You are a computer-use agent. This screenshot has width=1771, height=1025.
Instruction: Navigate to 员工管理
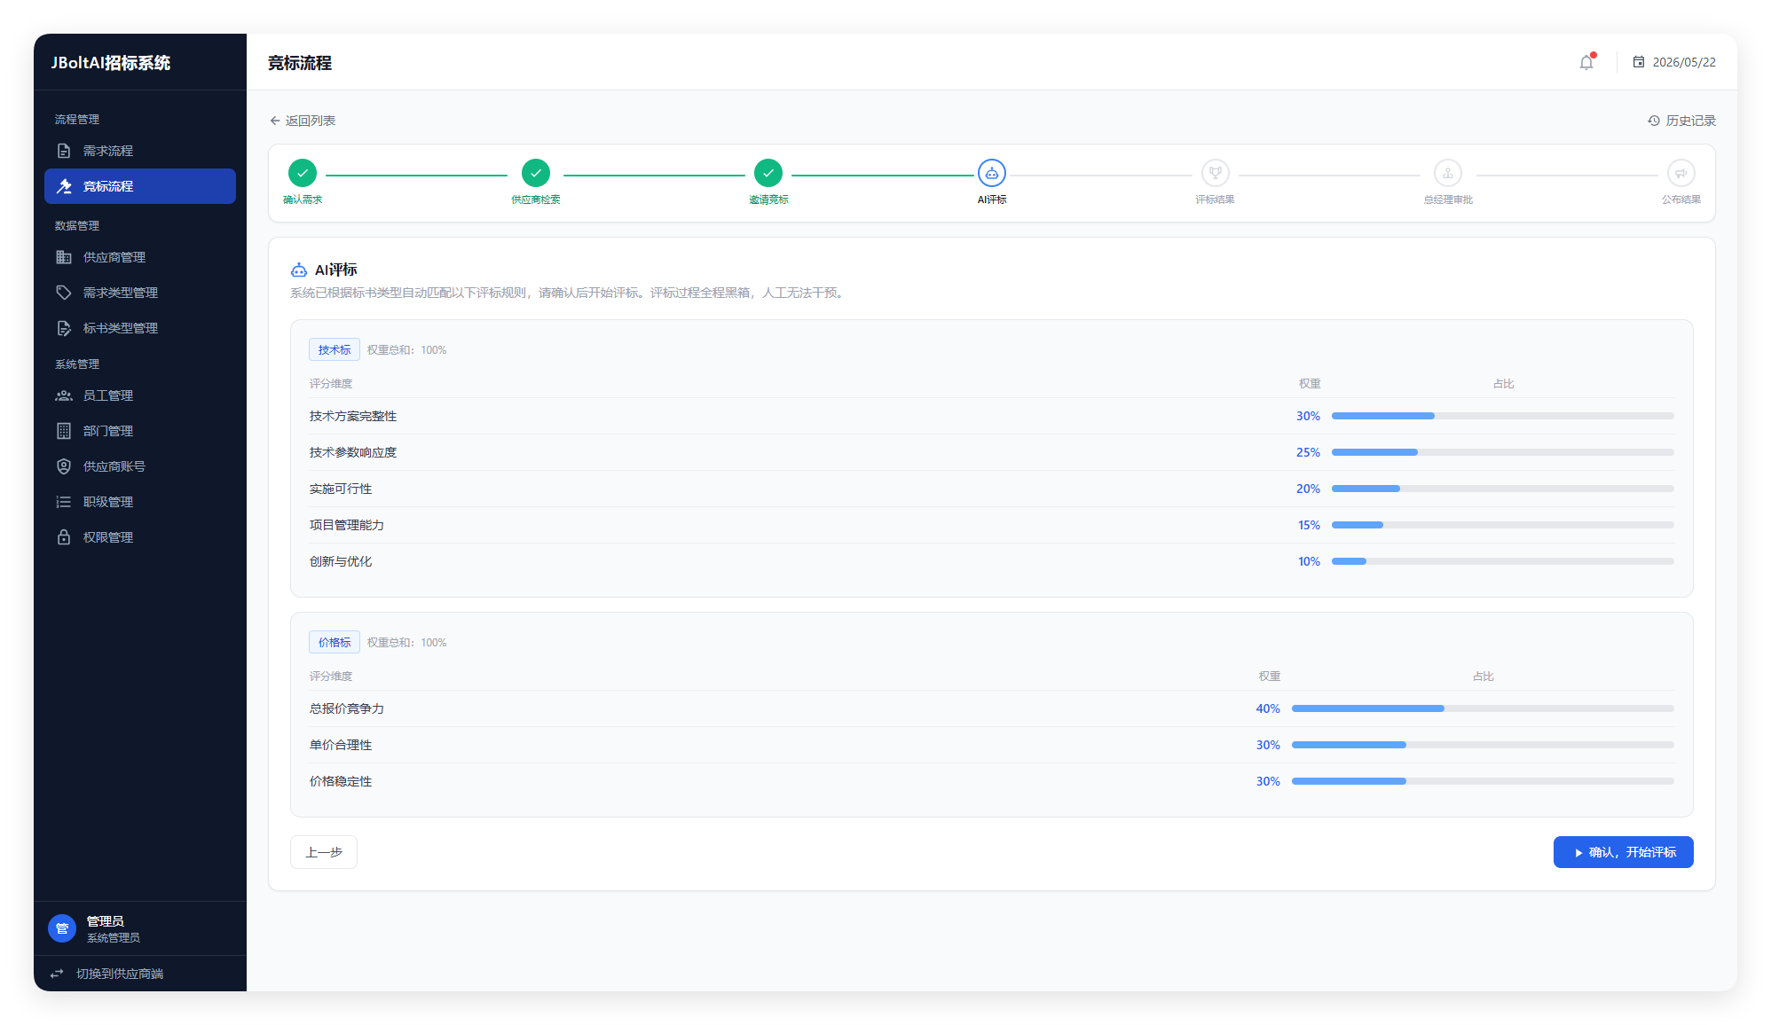(140, 395)
